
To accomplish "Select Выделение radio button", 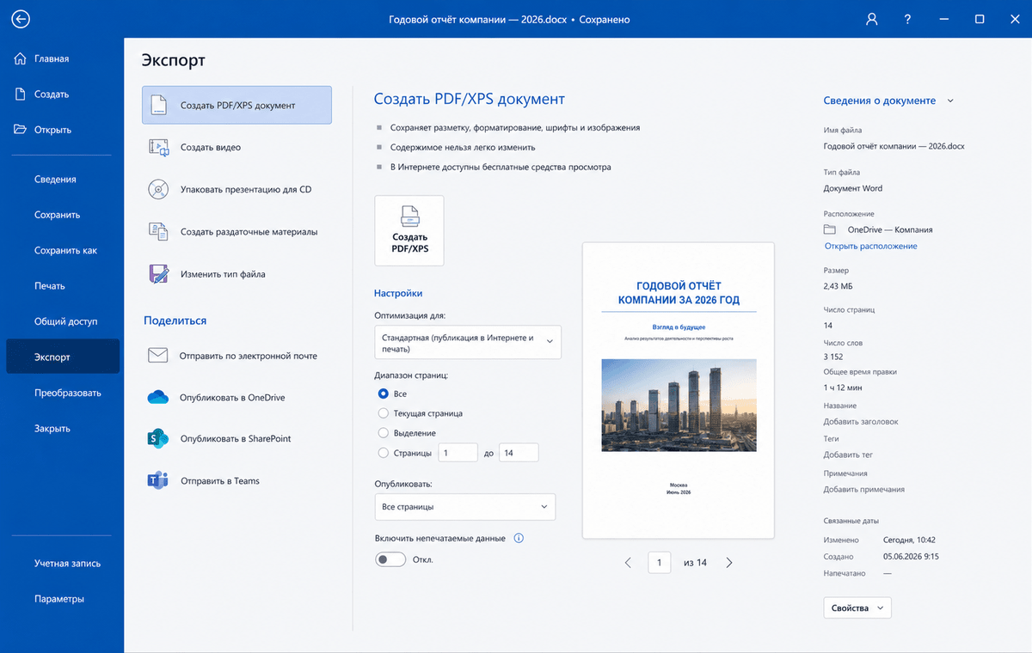I will 384,433.
